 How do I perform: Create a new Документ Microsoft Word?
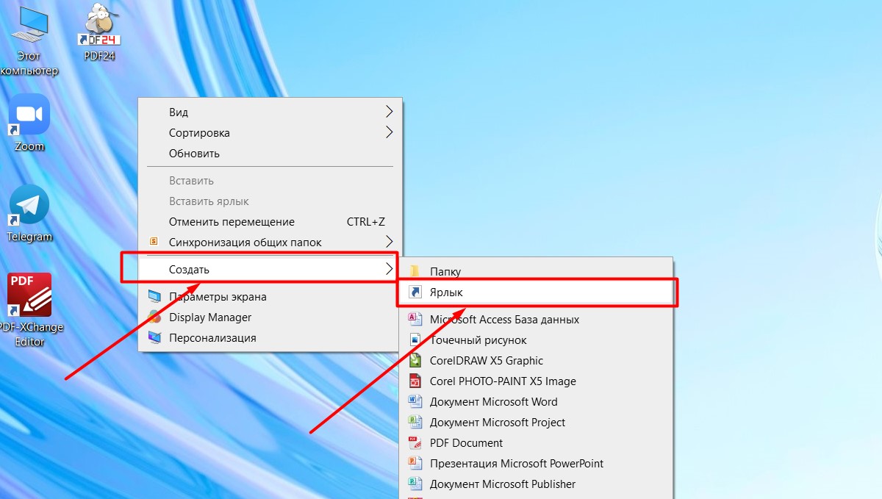pos(493,402)
